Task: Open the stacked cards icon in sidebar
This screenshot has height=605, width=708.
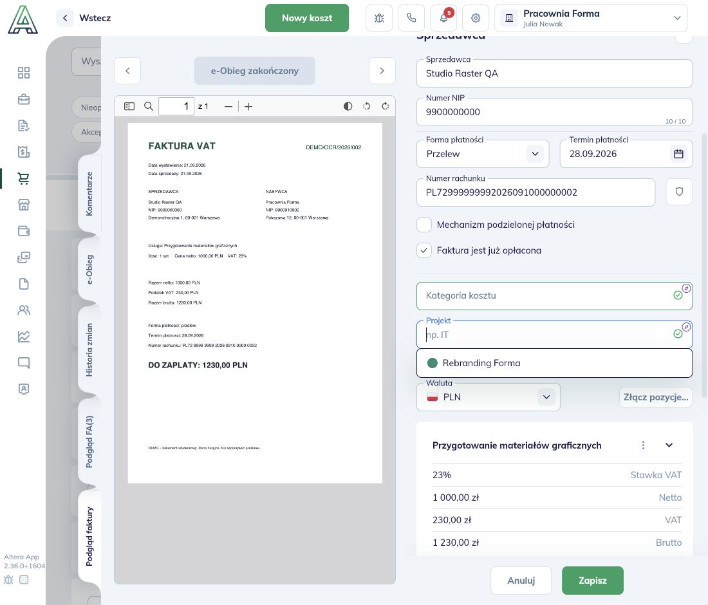Action: click(23, 257)
